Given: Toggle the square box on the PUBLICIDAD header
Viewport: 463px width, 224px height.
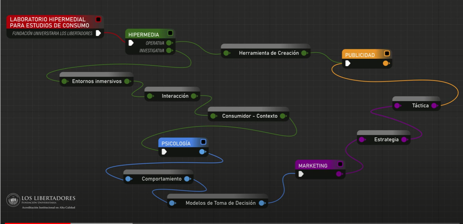Looking at the screenshot, I should click(x=387, y=53).
